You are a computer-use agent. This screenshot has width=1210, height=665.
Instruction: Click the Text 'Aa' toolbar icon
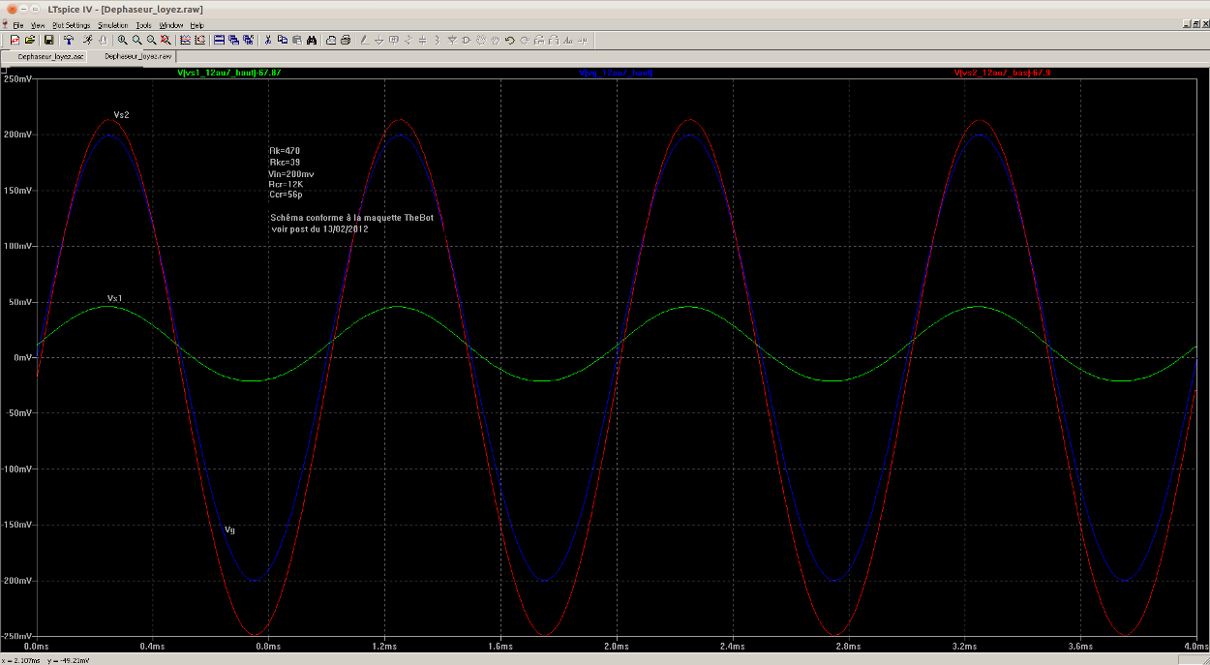pyautogui.click(x=568, y=40)
